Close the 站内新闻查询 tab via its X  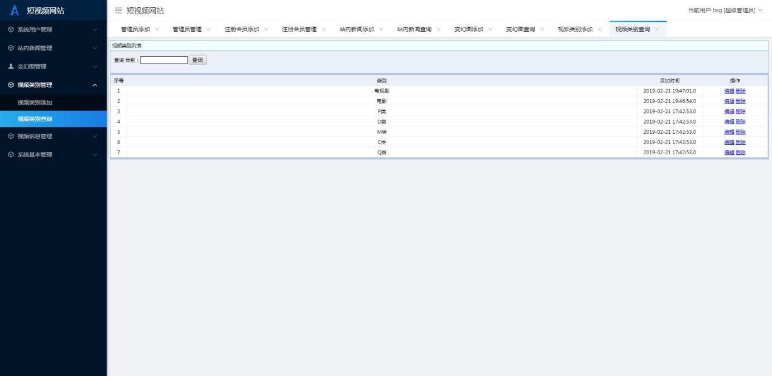pos(439,30)
